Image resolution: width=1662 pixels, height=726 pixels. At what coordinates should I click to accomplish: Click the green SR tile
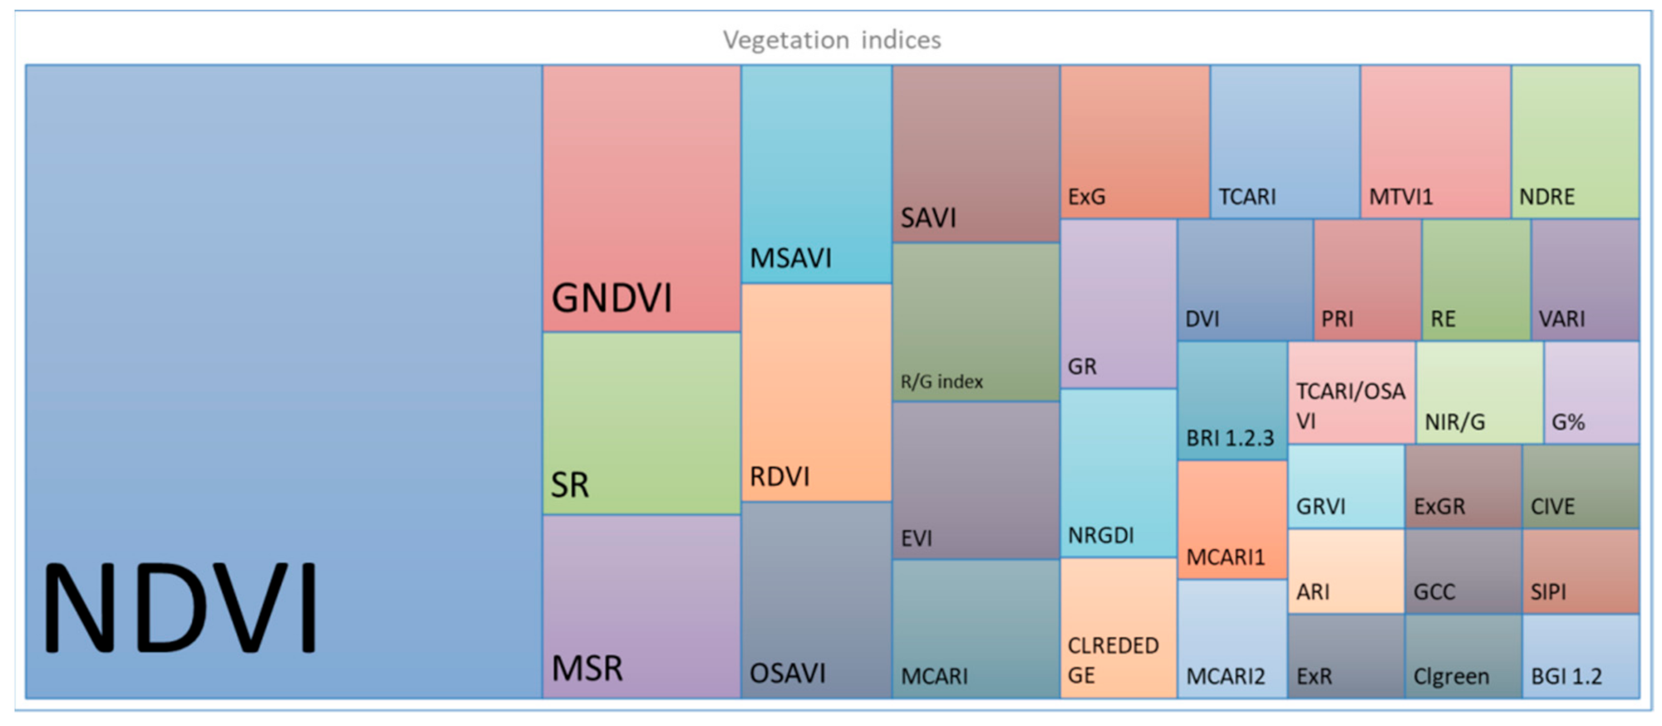(642, 424)
